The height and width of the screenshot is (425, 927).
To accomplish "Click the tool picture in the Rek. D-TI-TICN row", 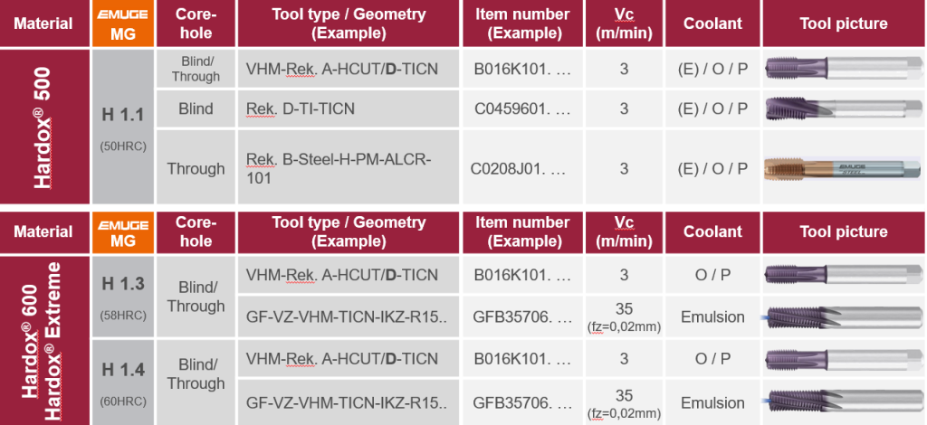I will click(x=843, y=109).
